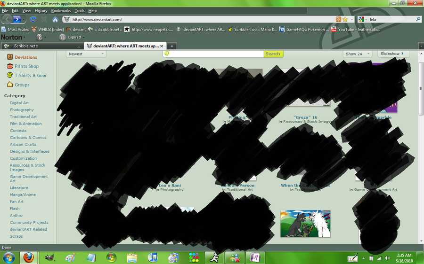The height and width of the screenshot is (264, 424).
Task: Click the T-Shirts & Gear shirt icon
Action: pyautogui.click(x=10, y=75)
